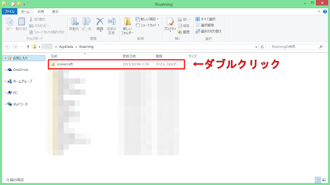Click Roaming in the address path
The image size is (330, 185).
point(86,47)
